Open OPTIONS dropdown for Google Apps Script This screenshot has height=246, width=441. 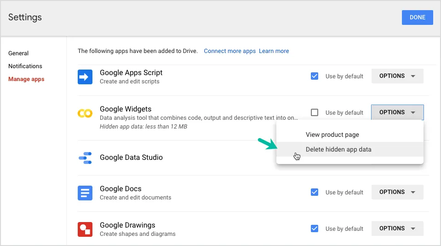tap(397, 76)
